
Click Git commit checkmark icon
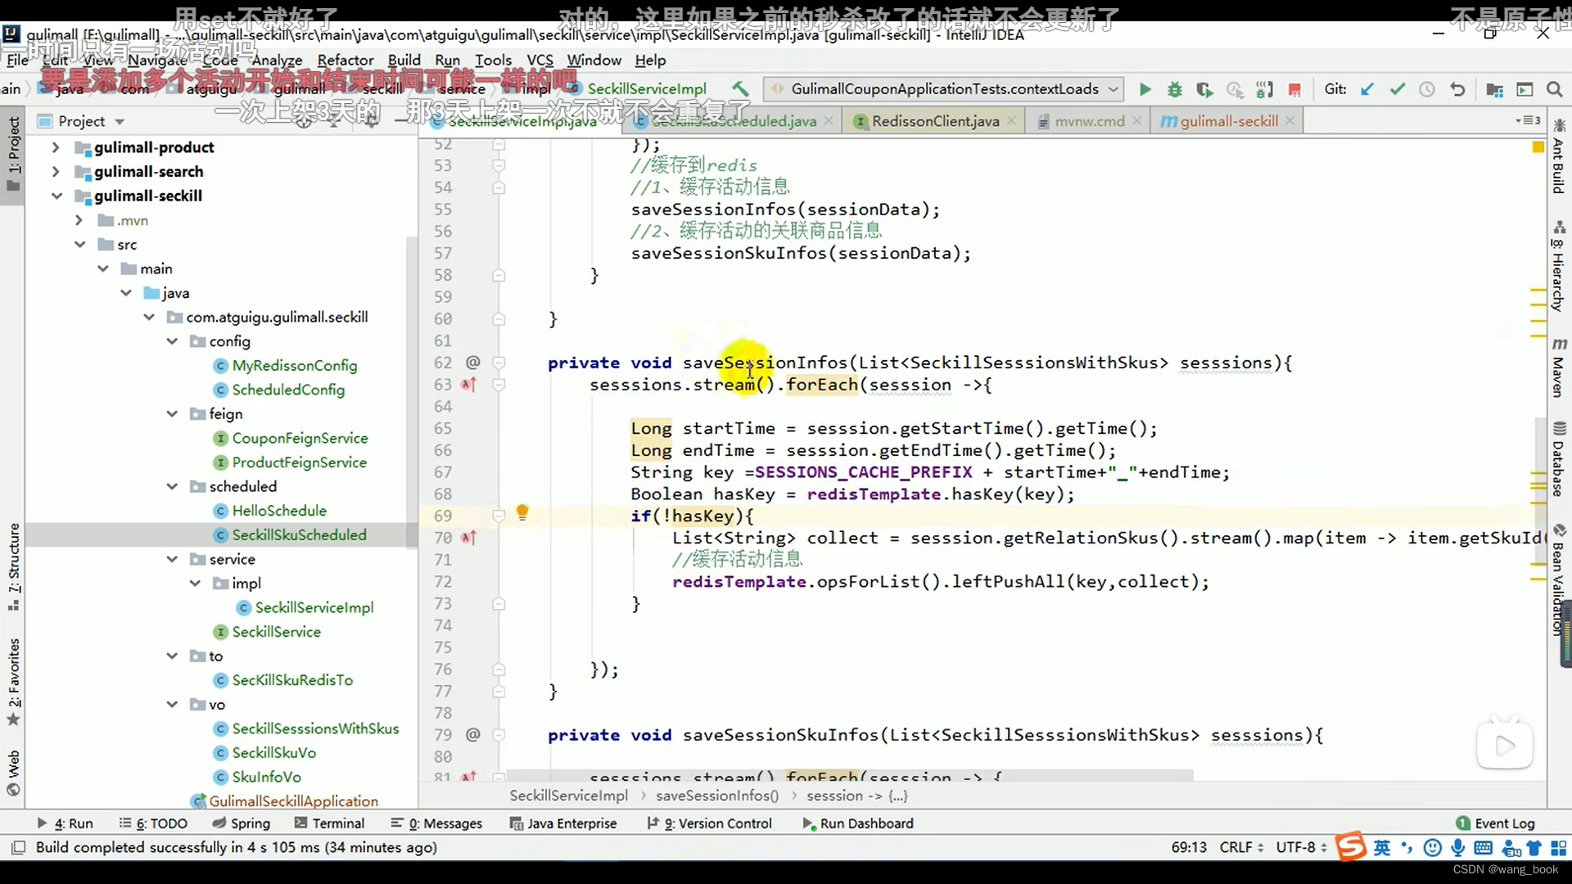click(1397, 89)
